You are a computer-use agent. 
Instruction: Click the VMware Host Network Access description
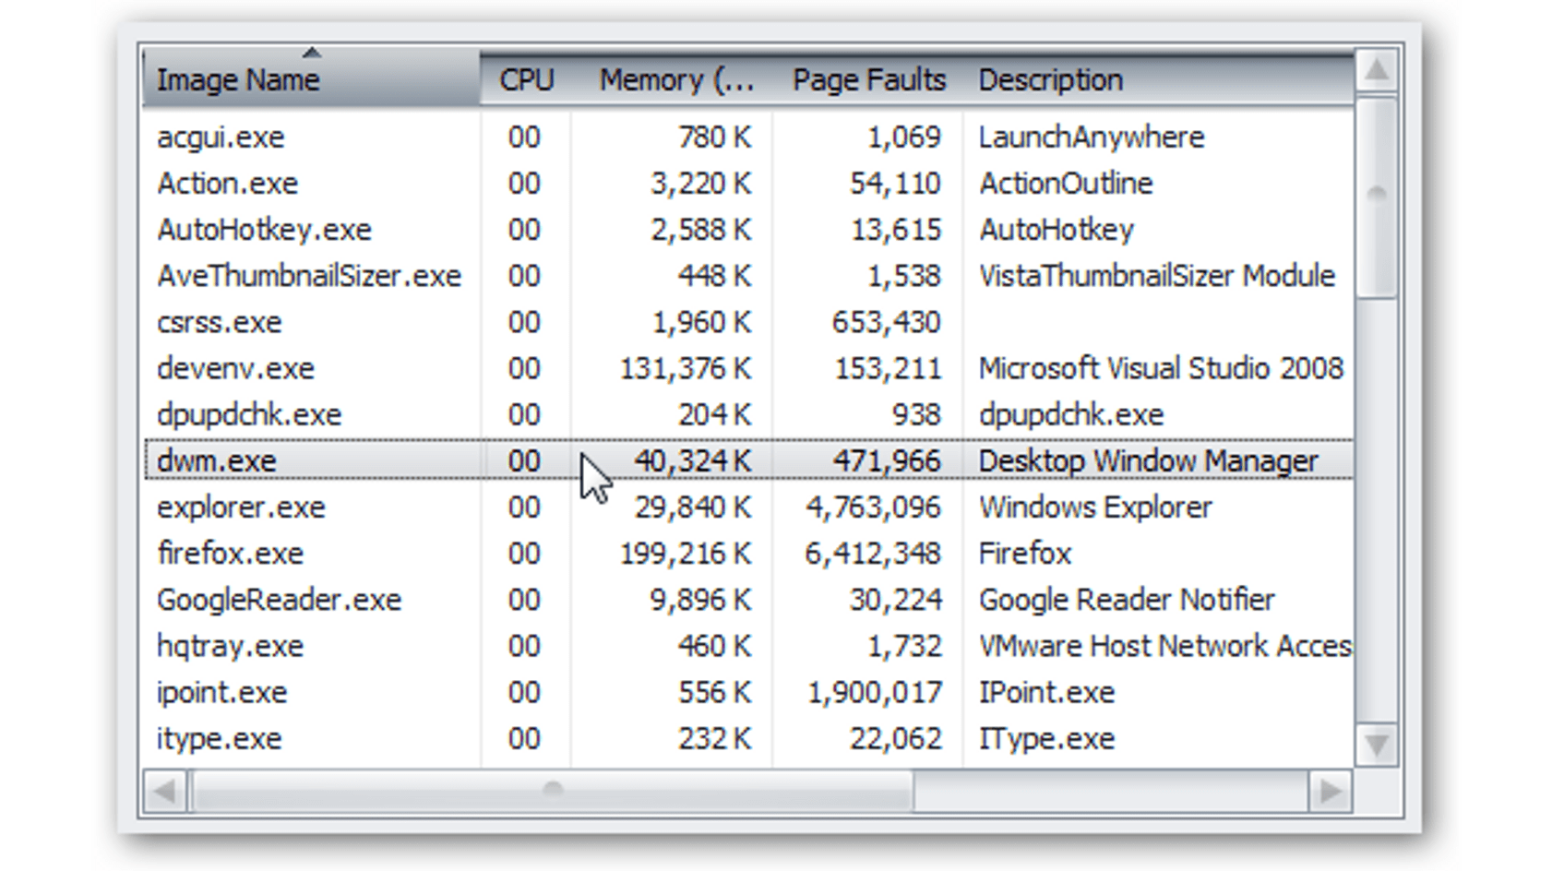1165,645
